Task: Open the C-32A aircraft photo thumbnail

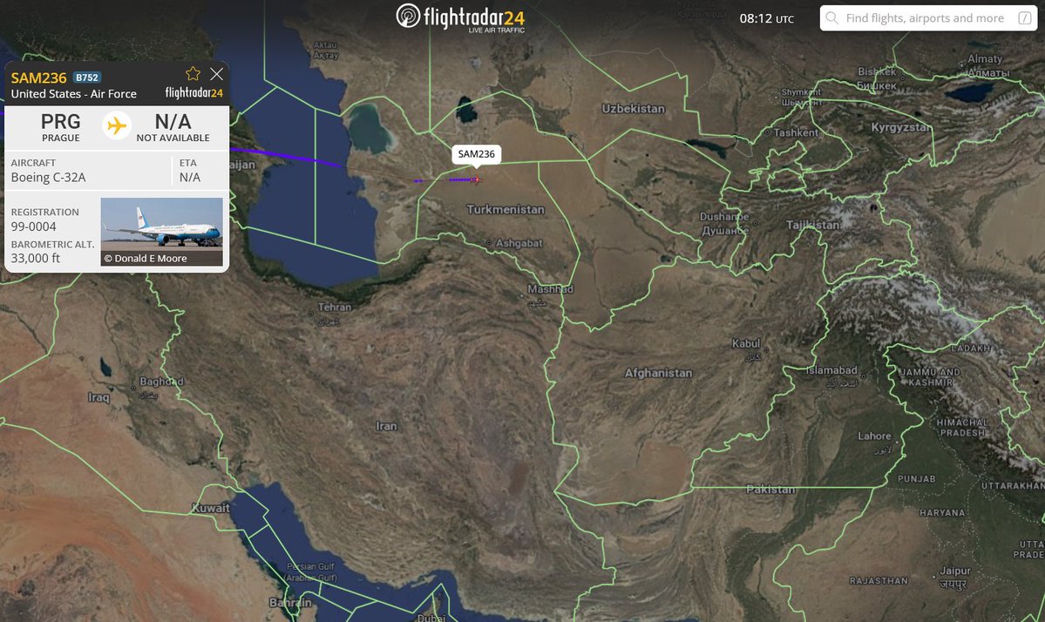Action: [x=161, y=231]
